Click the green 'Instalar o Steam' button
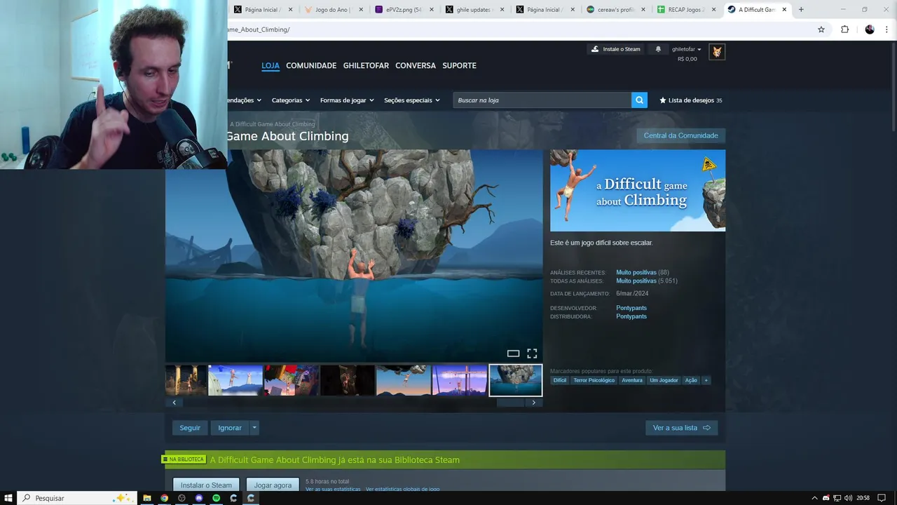The width and height of the screenshot is (897, 505). point(206,485)
